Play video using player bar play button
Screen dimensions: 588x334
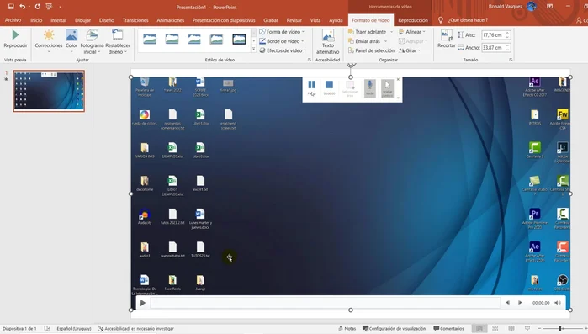(143, 303)
